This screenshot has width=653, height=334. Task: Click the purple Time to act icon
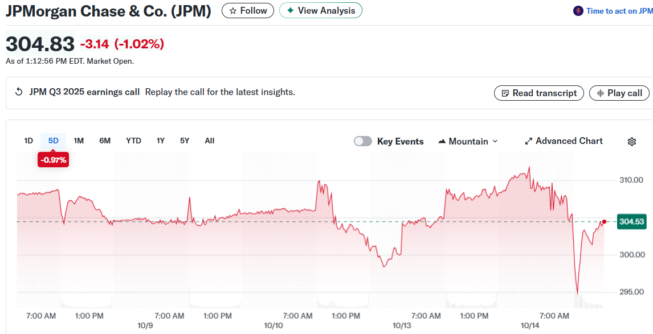578,11
